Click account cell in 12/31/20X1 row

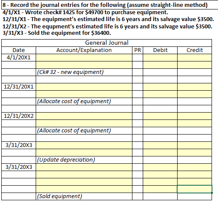84,87
